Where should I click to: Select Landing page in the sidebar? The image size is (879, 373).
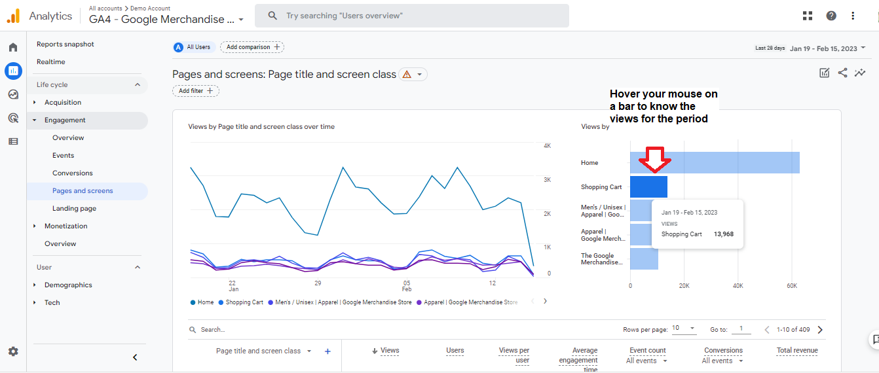pos(74,209)
